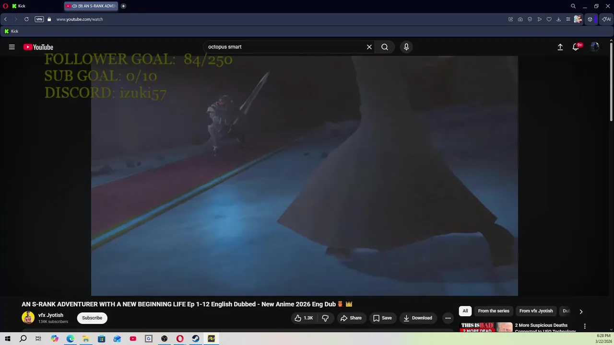
Task: Download this video
Action: pyautogui.click(x=418, y=318)
